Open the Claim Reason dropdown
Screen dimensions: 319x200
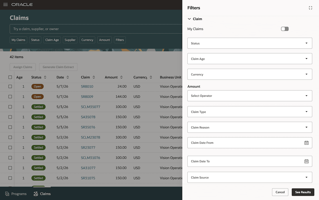pos(250,127)
